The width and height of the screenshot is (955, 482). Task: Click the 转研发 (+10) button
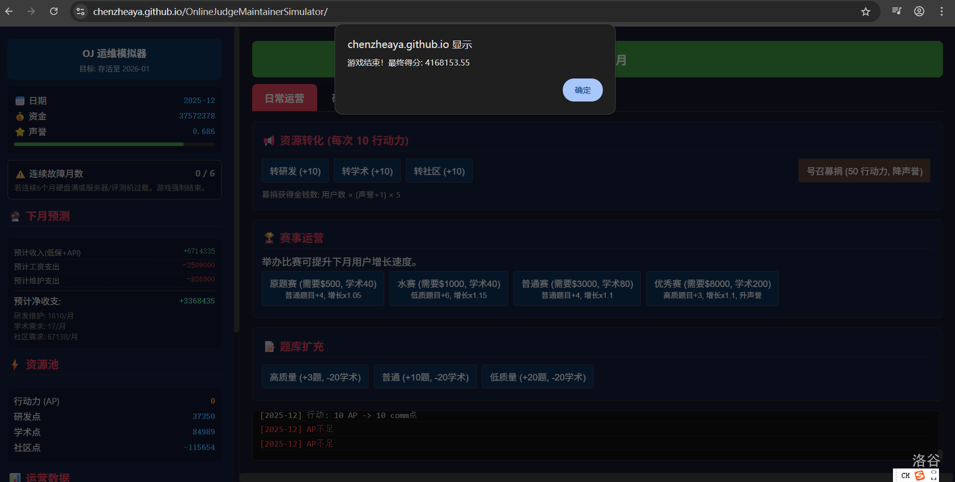point(295,171)
